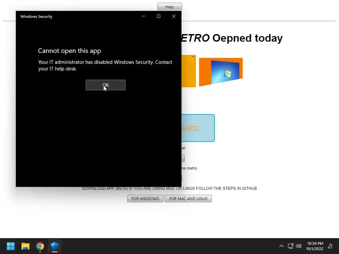This screenshot has height=254, width=339.
Task: Switch to Google Chrome on the taskbar
Action: point(40,246)
